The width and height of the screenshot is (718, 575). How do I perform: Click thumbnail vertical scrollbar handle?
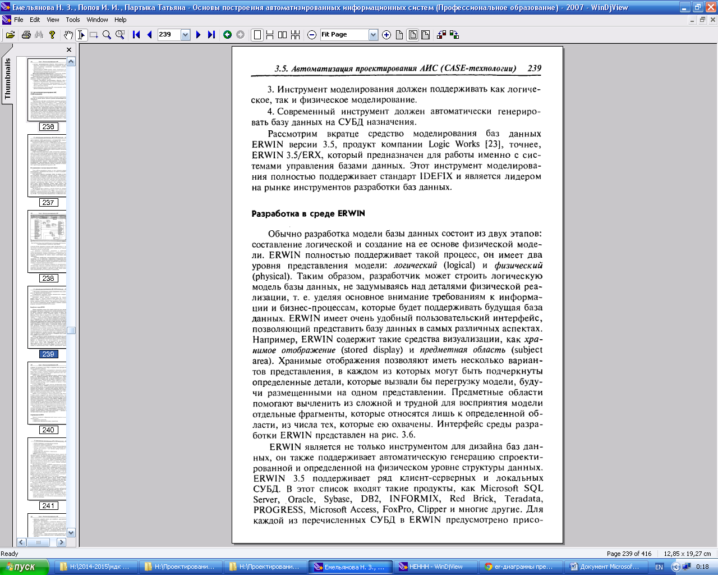(x=71, y=331)
